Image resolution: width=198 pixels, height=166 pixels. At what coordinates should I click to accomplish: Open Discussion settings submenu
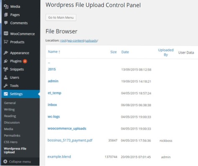(x=12, y=123)
